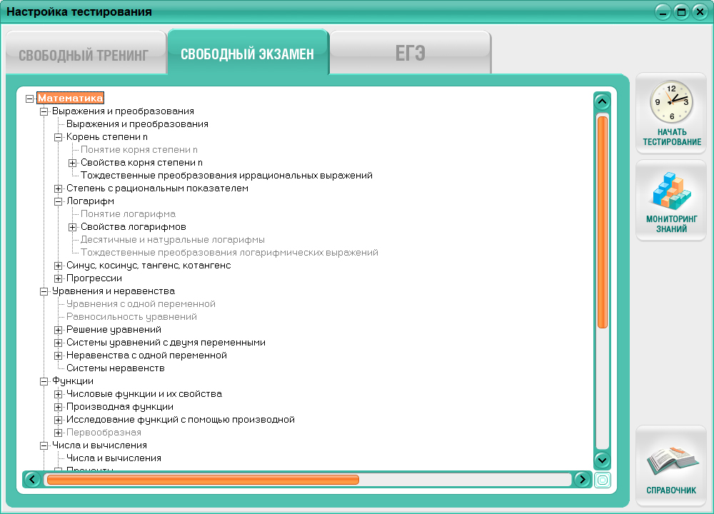Screen dimensions: 714x514
Task: Select Функции tree item
Action: click(73, 381)
